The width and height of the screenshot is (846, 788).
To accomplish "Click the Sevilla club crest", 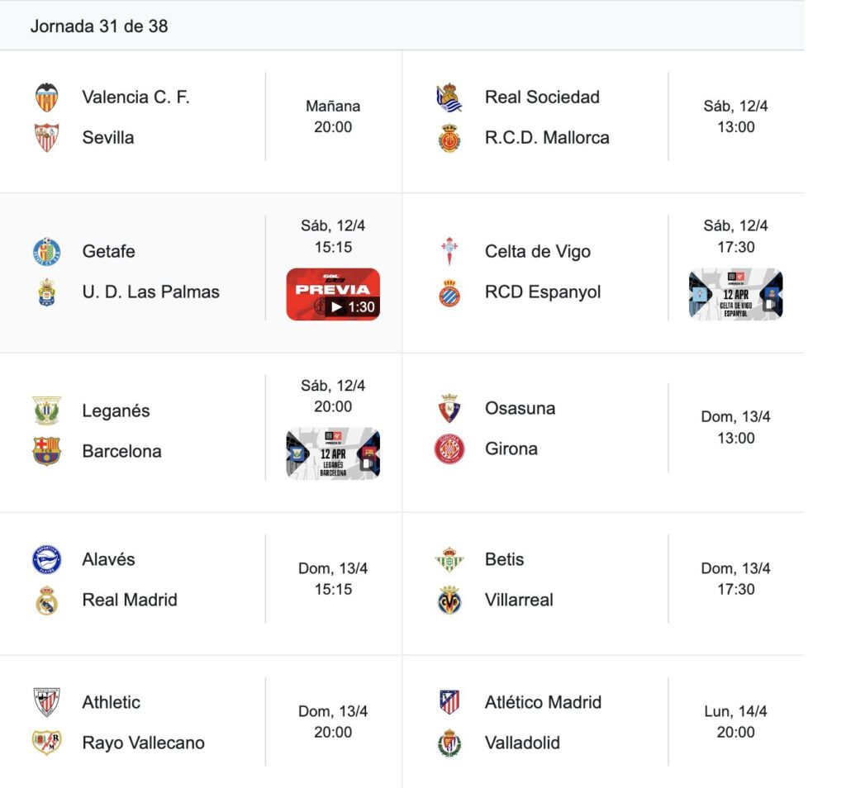I will [46, 138].
